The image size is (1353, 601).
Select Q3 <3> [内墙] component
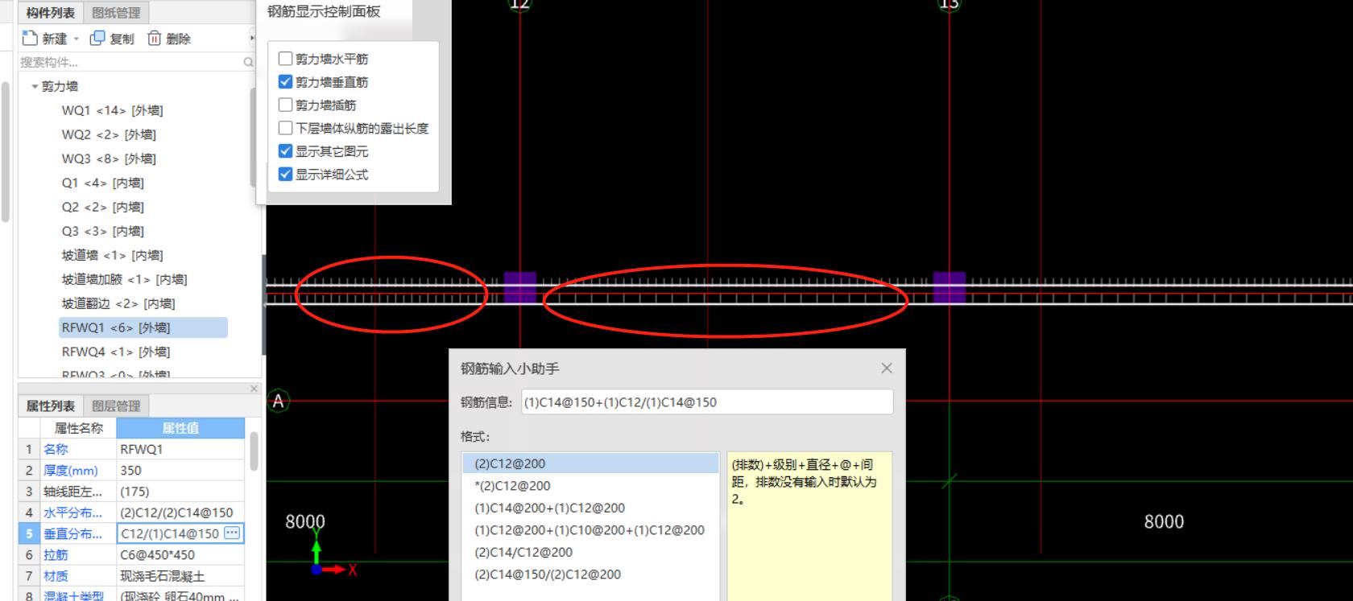click(102, 231)
